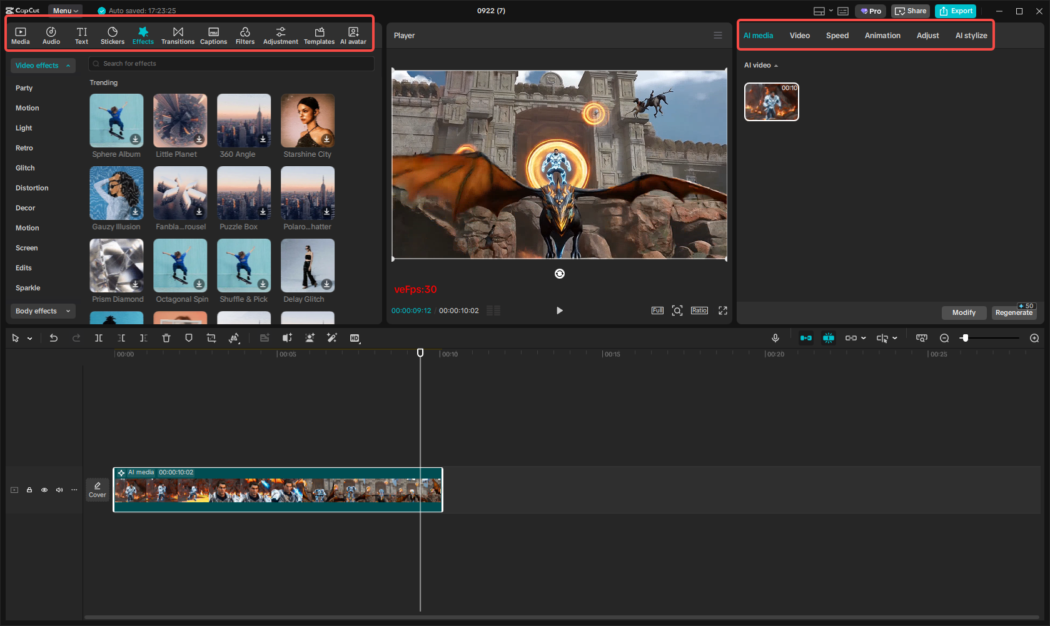The width and height of the screenshot is (1050, 626).
Task: Toggle auto snapping on timeline
Action: (829, 338)
